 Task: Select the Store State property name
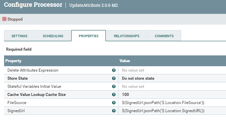click(18, 78)
